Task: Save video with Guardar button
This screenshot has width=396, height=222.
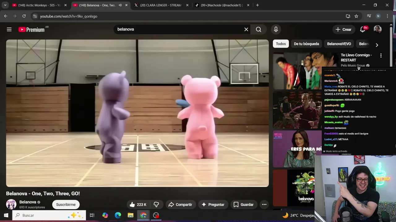Action: (x=243, y=204)
